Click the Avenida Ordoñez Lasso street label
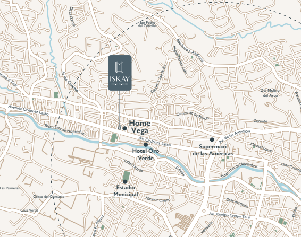This screenshot has width=301, height=237. pos(28,110)
